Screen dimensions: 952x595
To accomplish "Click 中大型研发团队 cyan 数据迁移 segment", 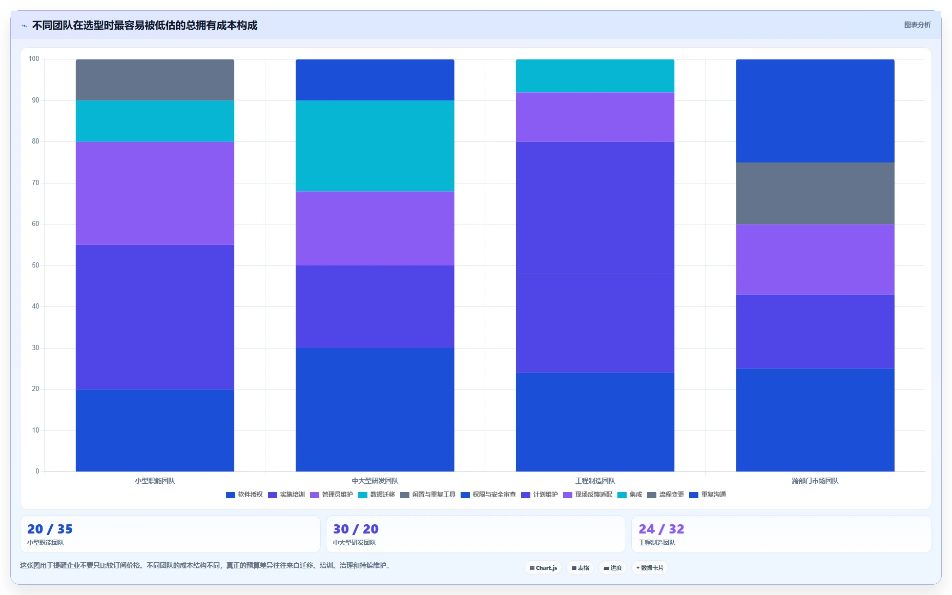I will coord(375,146).
